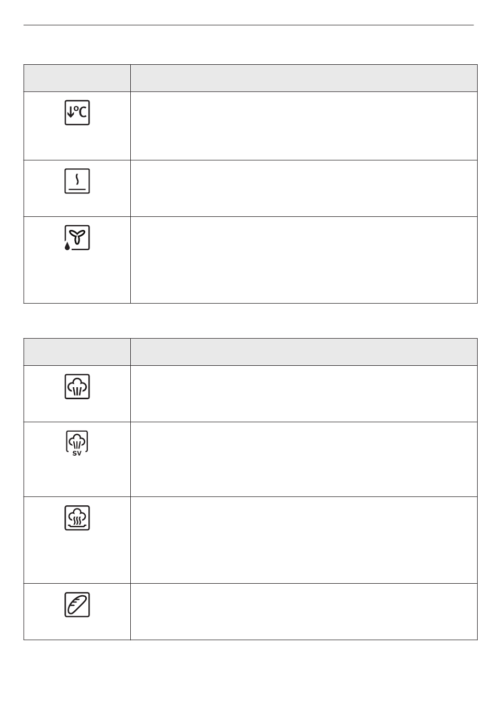
Task: Click the SV letters under the steam cloud
Action: click(77, 453)
